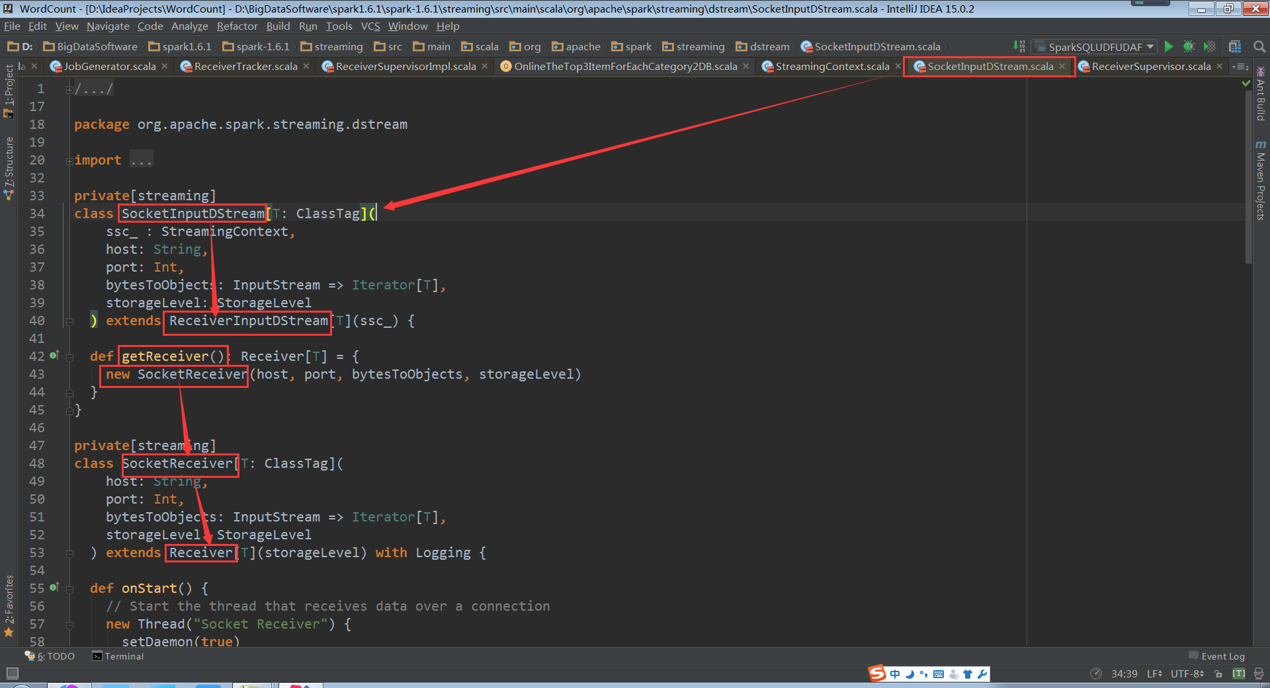Open the Sogou soft keyboard icon

pos(939,674)
